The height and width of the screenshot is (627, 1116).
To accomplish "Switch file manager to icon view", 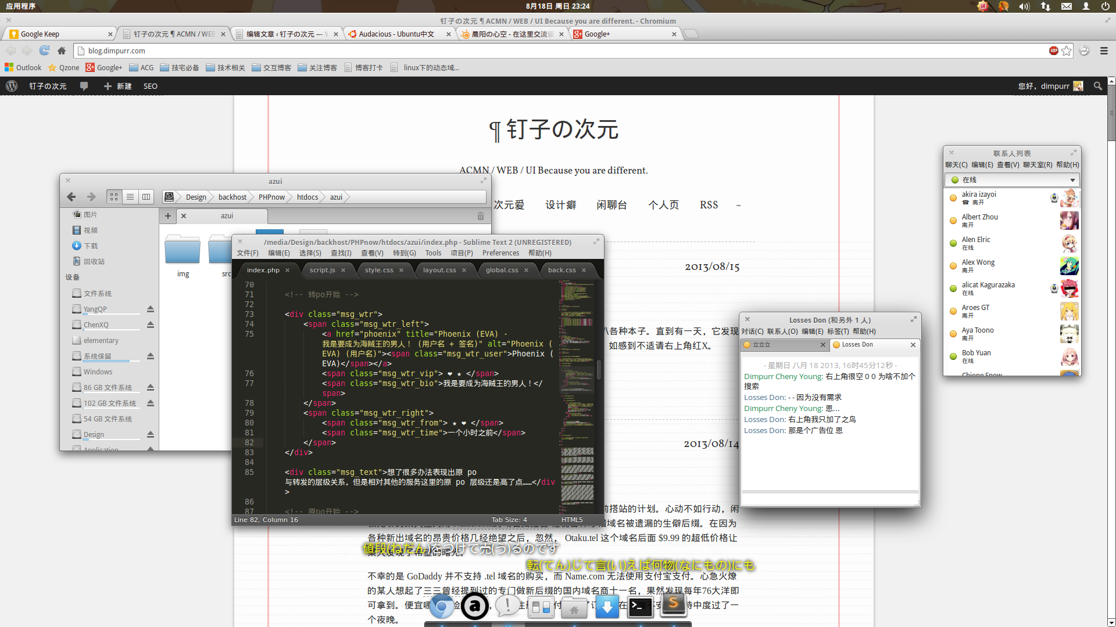I will pos(114,197).
